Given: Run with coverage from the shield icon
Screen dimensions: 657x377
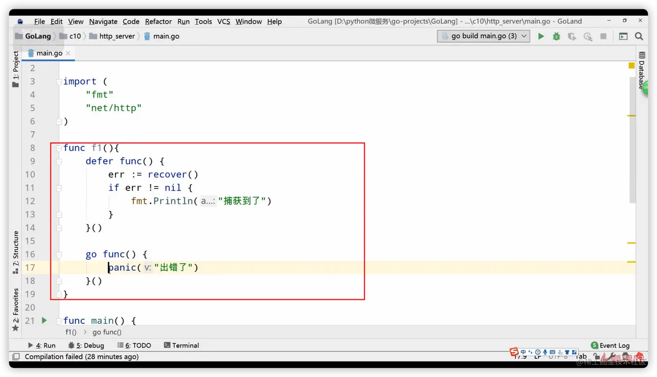Looking at the screenshot, I should [572, 36].
